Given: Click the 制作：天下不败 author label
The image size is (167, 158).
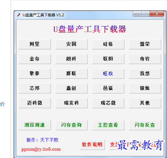Looking at the screenshot, I should pos(42,140).
